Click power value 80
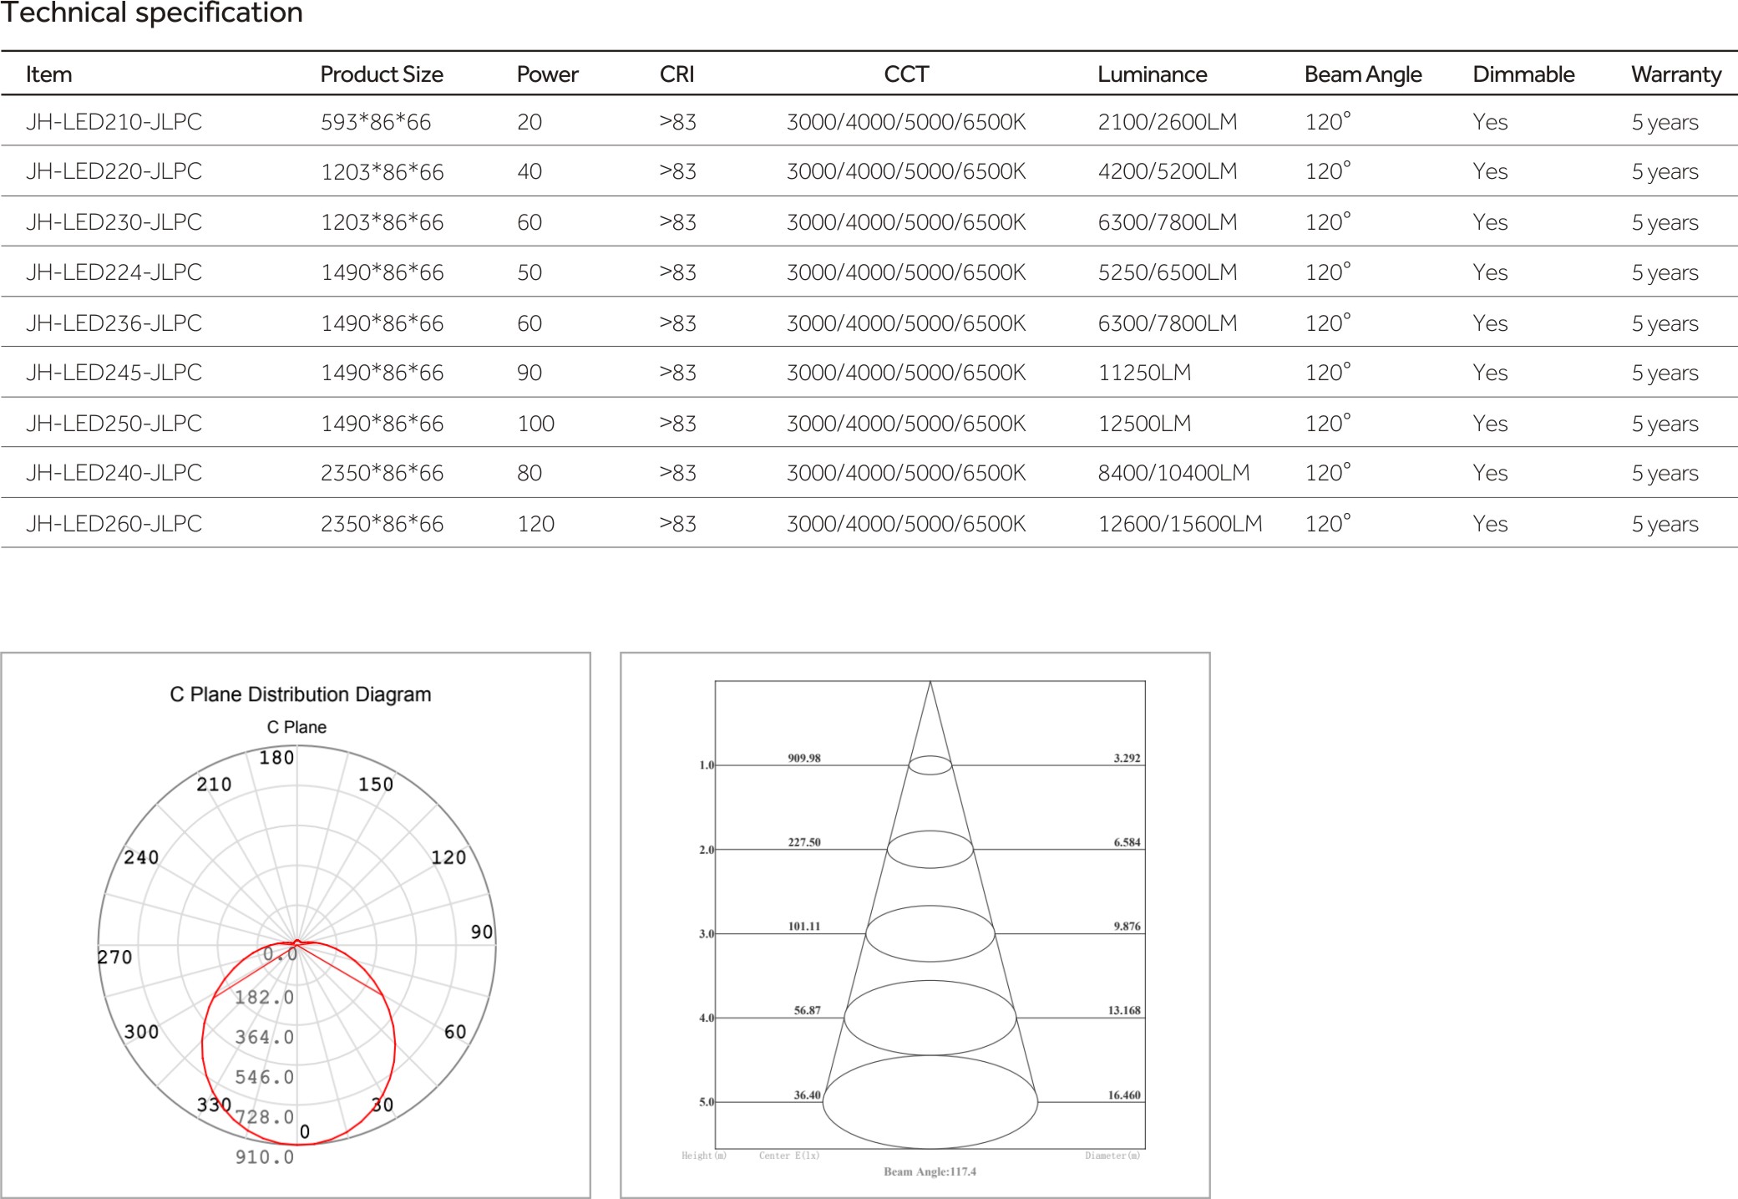Viewport: 1738px width, 1199px height. click(530, 473)
